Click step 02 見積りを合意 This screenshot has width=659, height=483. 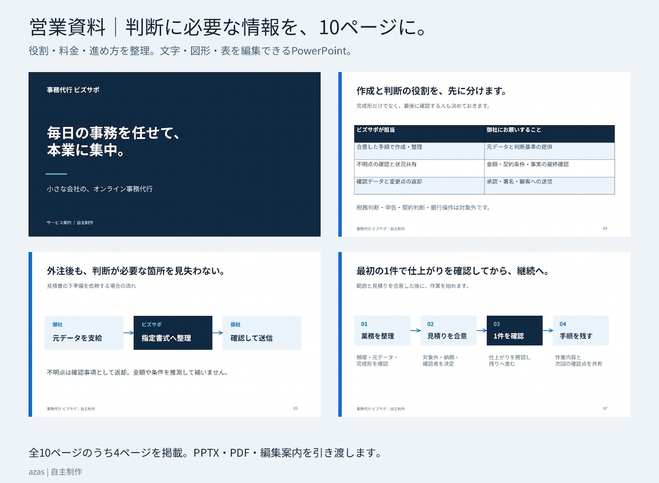coord(448,331)
